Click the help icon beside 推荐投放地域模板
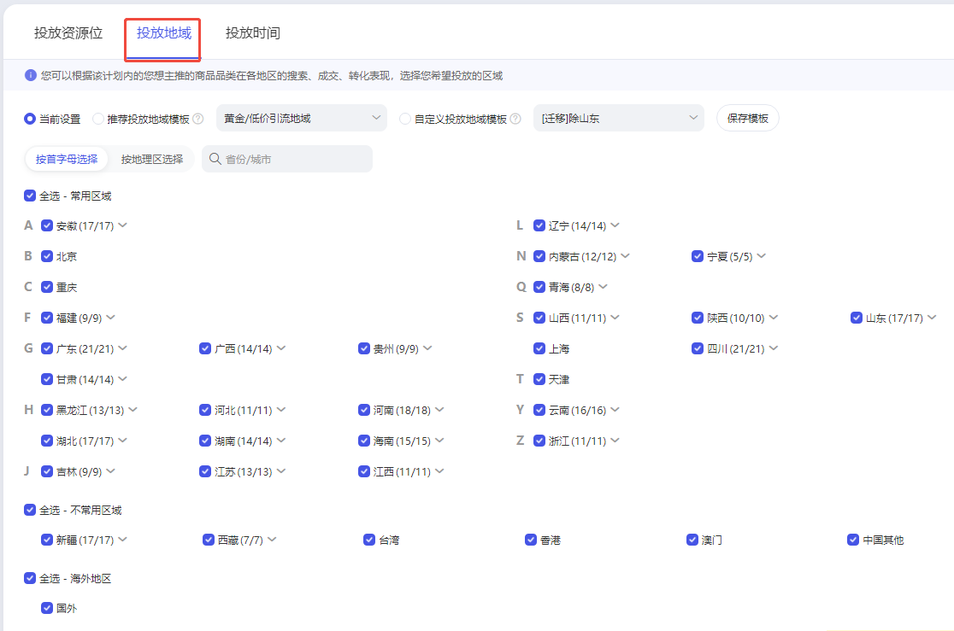Screen dimensions: 954x631 point(198,119)
